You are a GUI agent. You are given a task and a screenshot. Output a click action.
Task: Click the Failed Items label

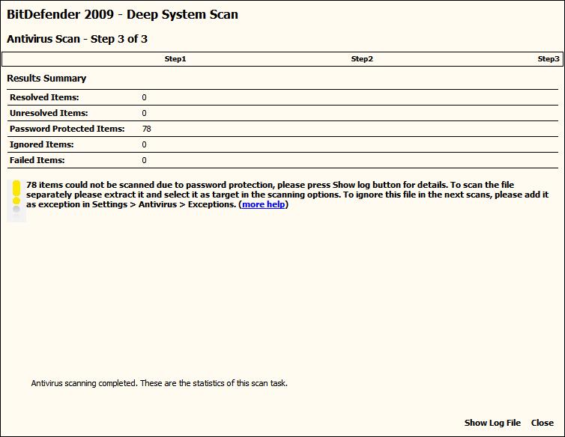click(37, 160)
